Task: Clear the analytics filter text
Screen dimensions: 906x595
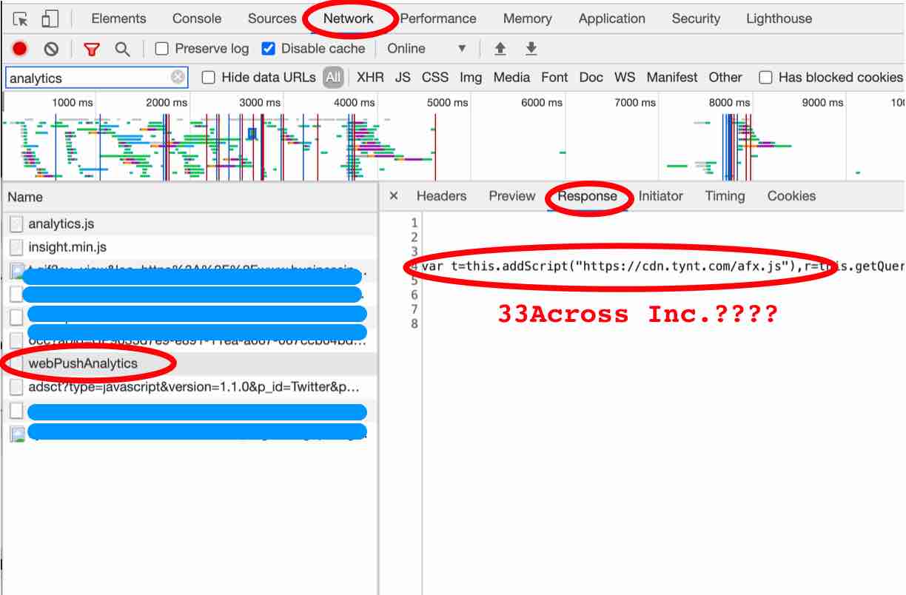Action: [x=178, y=77]
